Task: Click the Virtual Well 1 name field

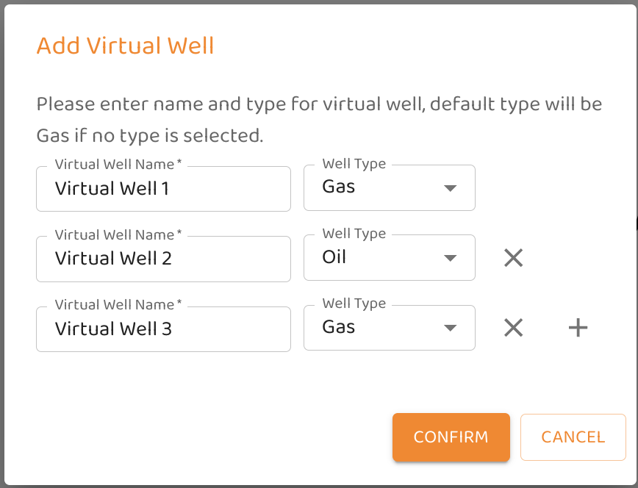Action: click(163, 189)
